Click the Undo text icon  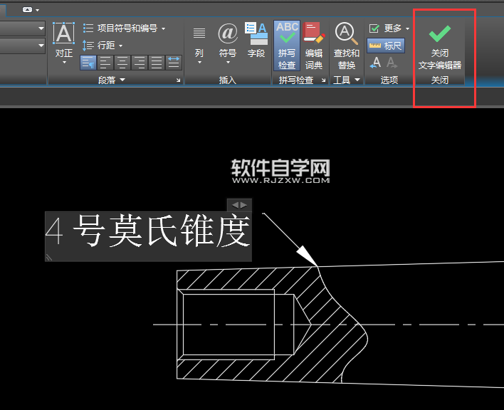375,63
